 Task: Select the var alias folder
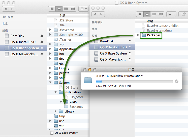[68, 126]
